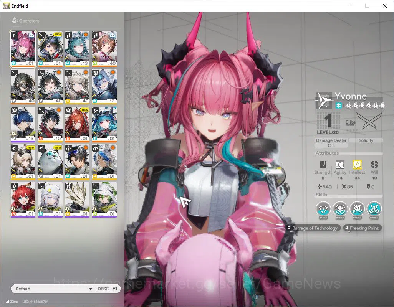Click the LEVEL/20 indicator
394x307 pixels.
328,132
